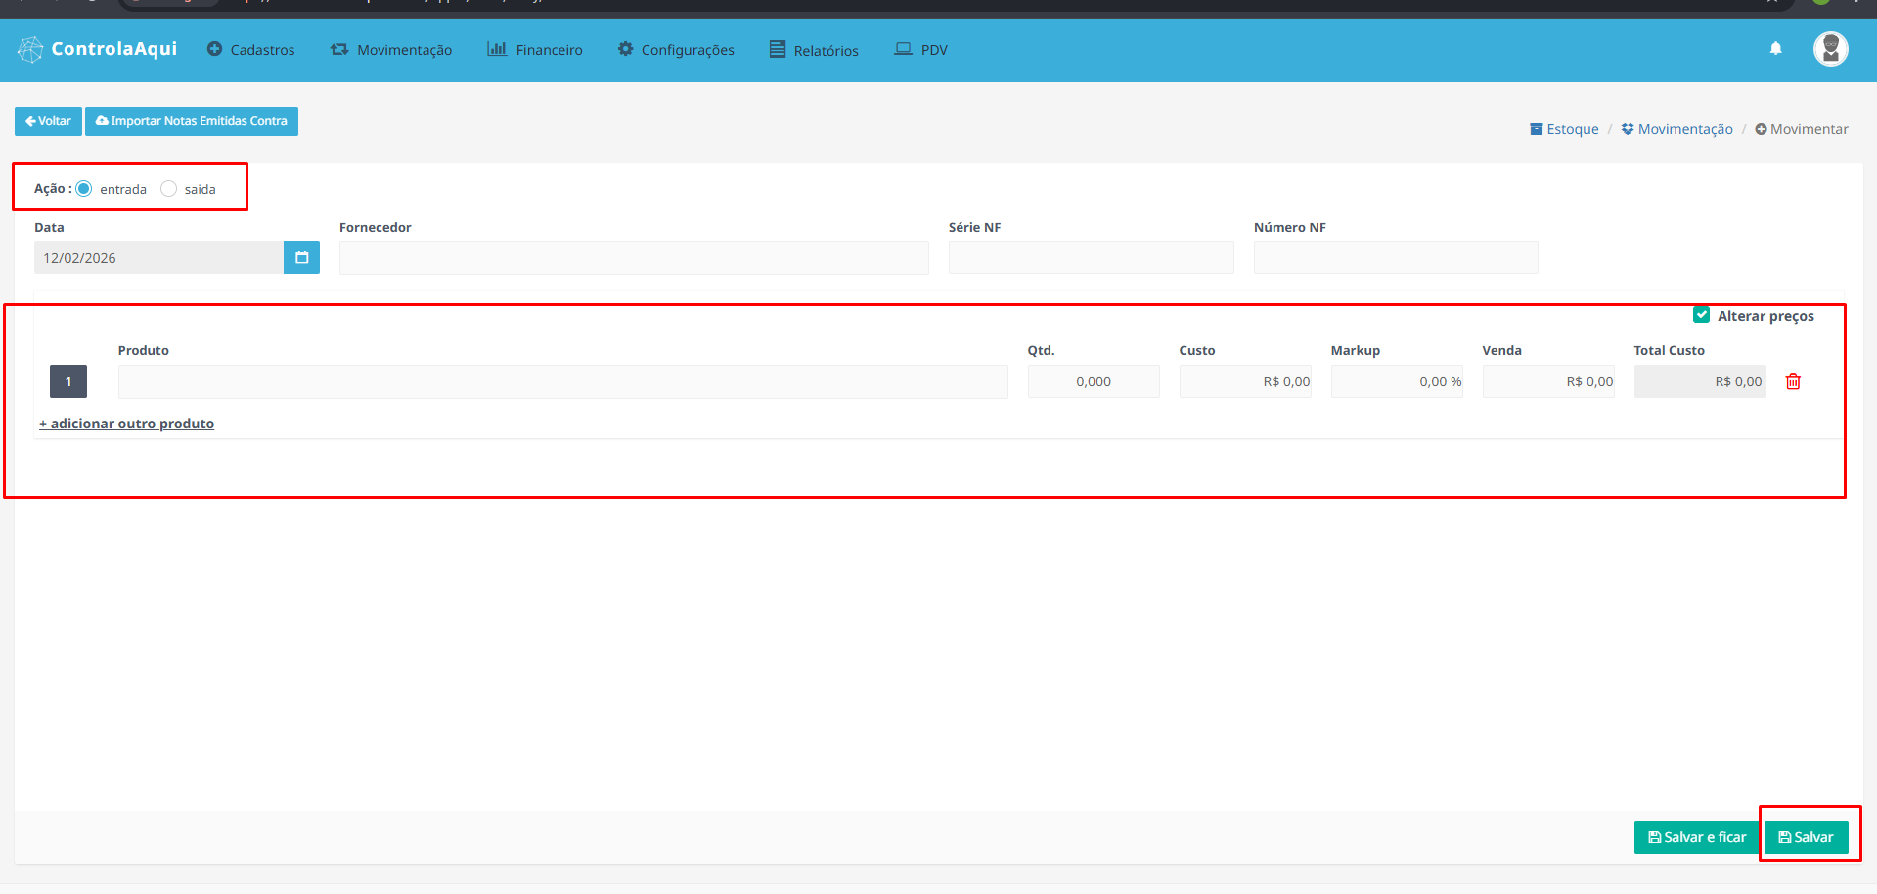This screenshot has height=894, width=1877.
Task: Expand the Cadastros menu
Action: (250, 50)
